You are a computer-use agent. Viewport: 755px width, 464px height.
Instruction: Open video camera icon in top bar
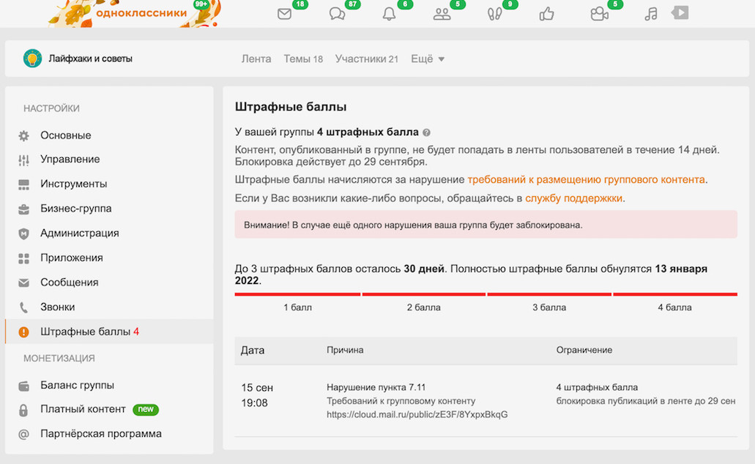(x=599, y=14)
